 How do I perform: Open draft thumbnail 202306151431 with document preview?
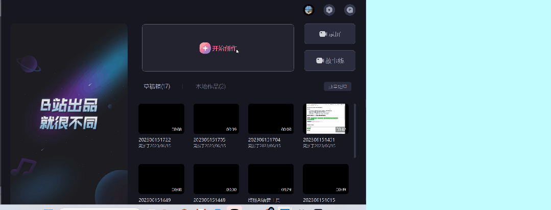[x=326, y=119]
